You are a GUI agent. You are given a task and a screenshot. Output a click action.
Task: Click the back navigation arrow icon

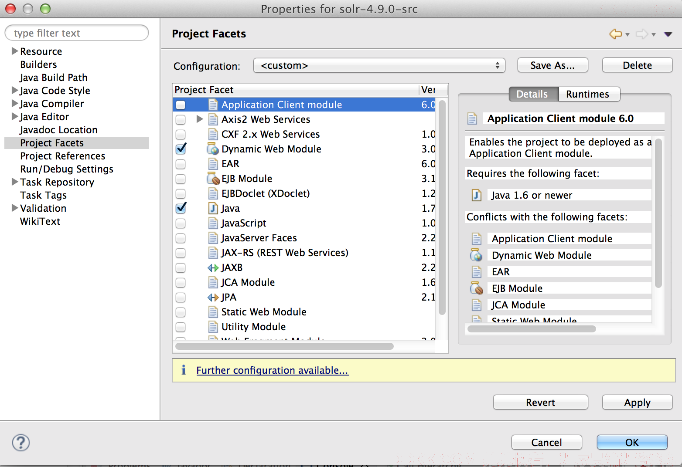pos(615,34)
